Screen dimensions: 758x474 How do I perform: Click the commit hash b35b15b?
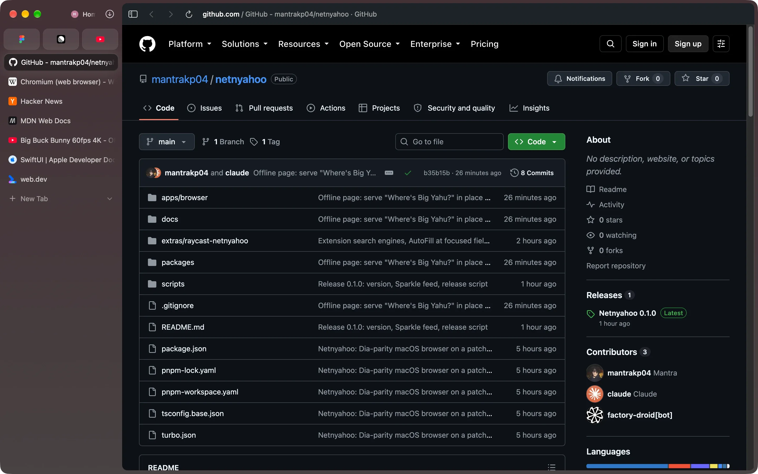coord(437,173)
